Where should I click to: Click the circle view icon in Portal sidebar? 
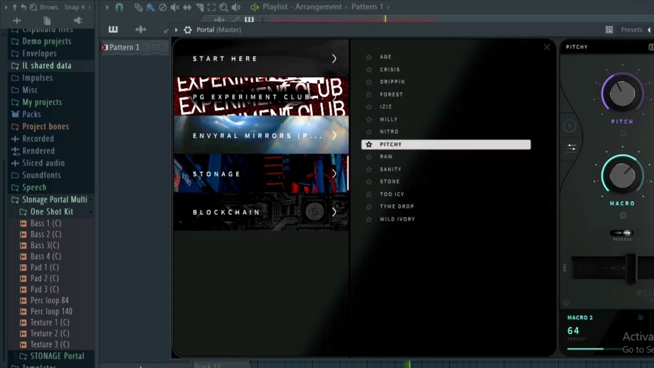570,126
